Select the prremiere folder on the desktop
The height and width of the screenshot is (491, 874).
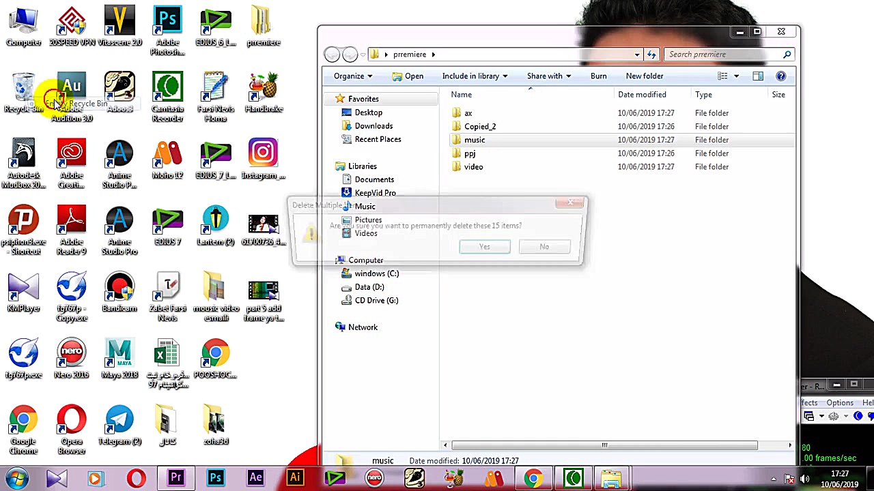[264, 27]
